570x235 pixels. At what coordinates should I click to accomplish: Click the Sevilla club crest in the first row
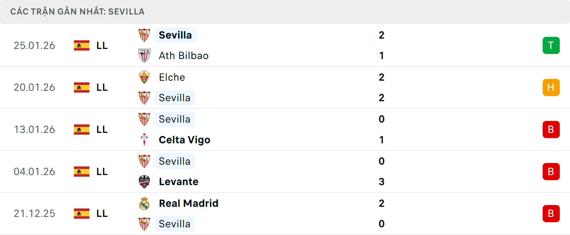145,35
